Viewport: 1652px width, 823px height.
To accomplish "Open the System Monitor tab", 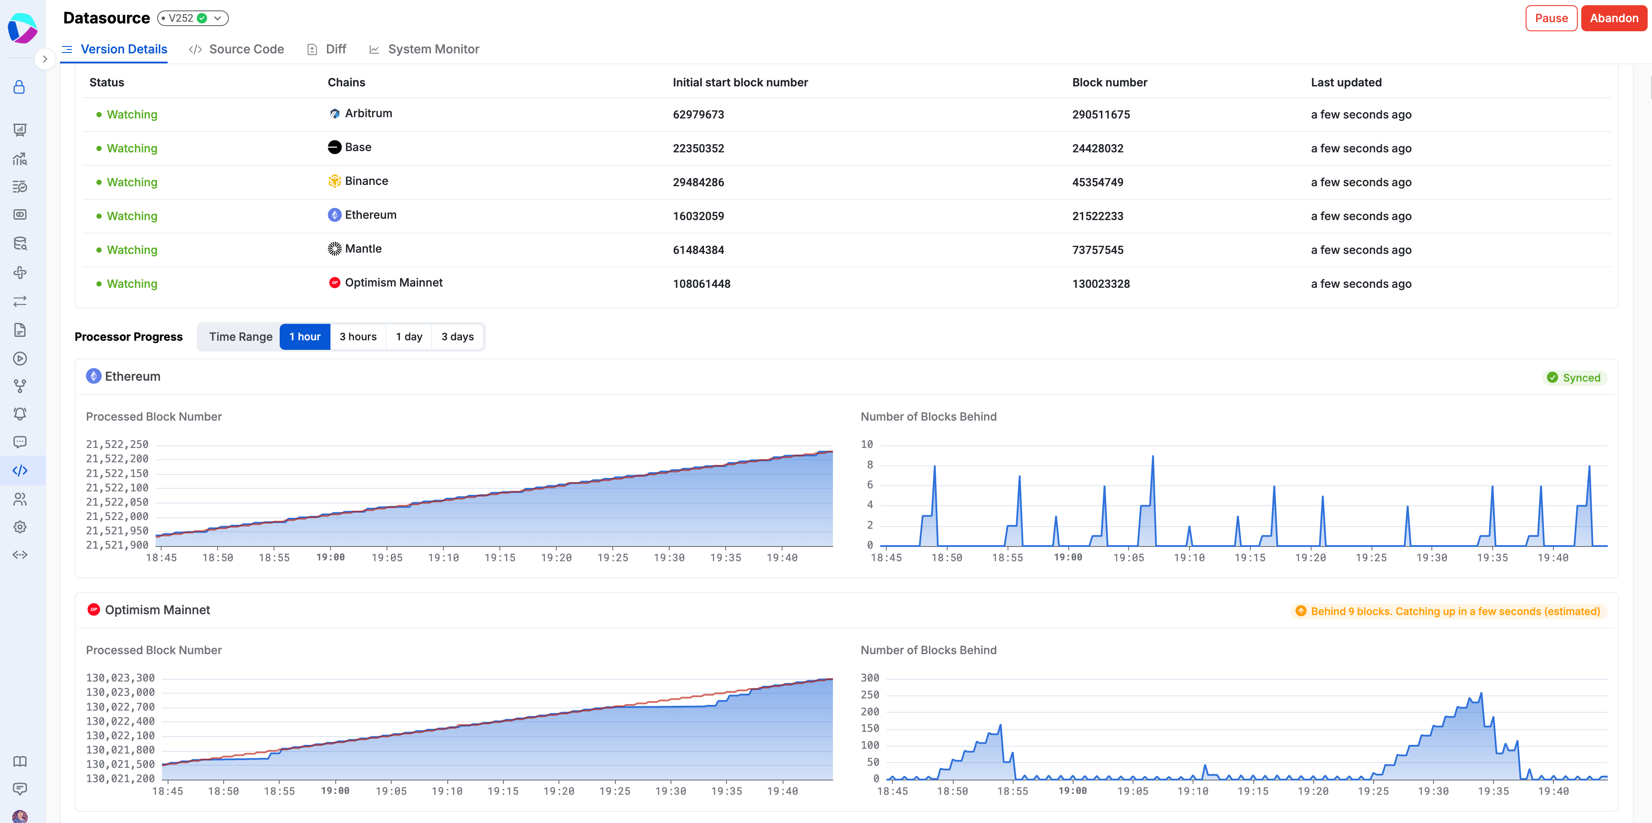I will pos(424,49).
